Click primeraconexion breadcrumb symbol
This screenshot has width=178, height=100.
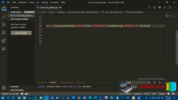134,12
